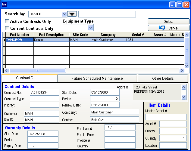Sort by Part Number column header
The height and width of the screenshot is (151, 191).
[20, 35]
